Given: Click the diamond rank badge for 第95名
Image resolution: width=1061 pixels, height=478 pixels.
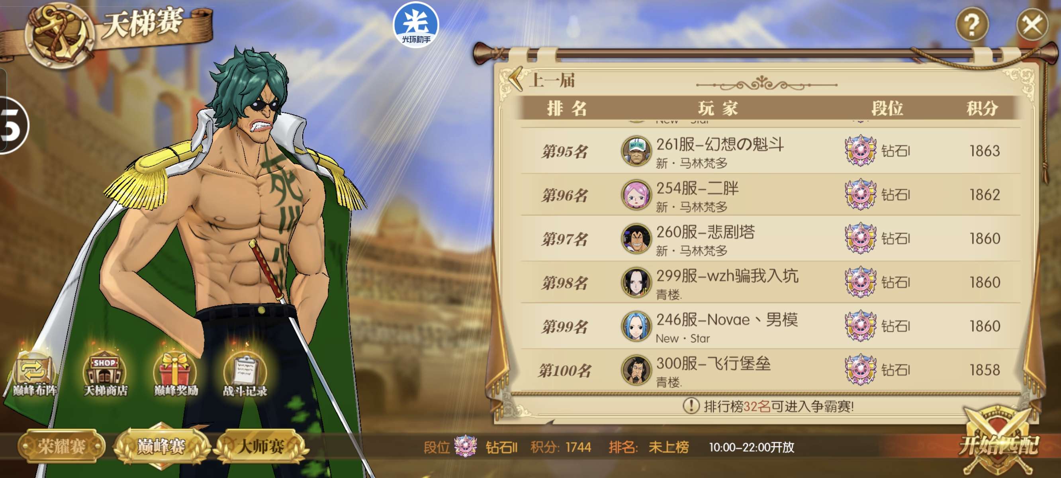Looking at the screenshot, I should pyautogui.click(x=860, y=151).
